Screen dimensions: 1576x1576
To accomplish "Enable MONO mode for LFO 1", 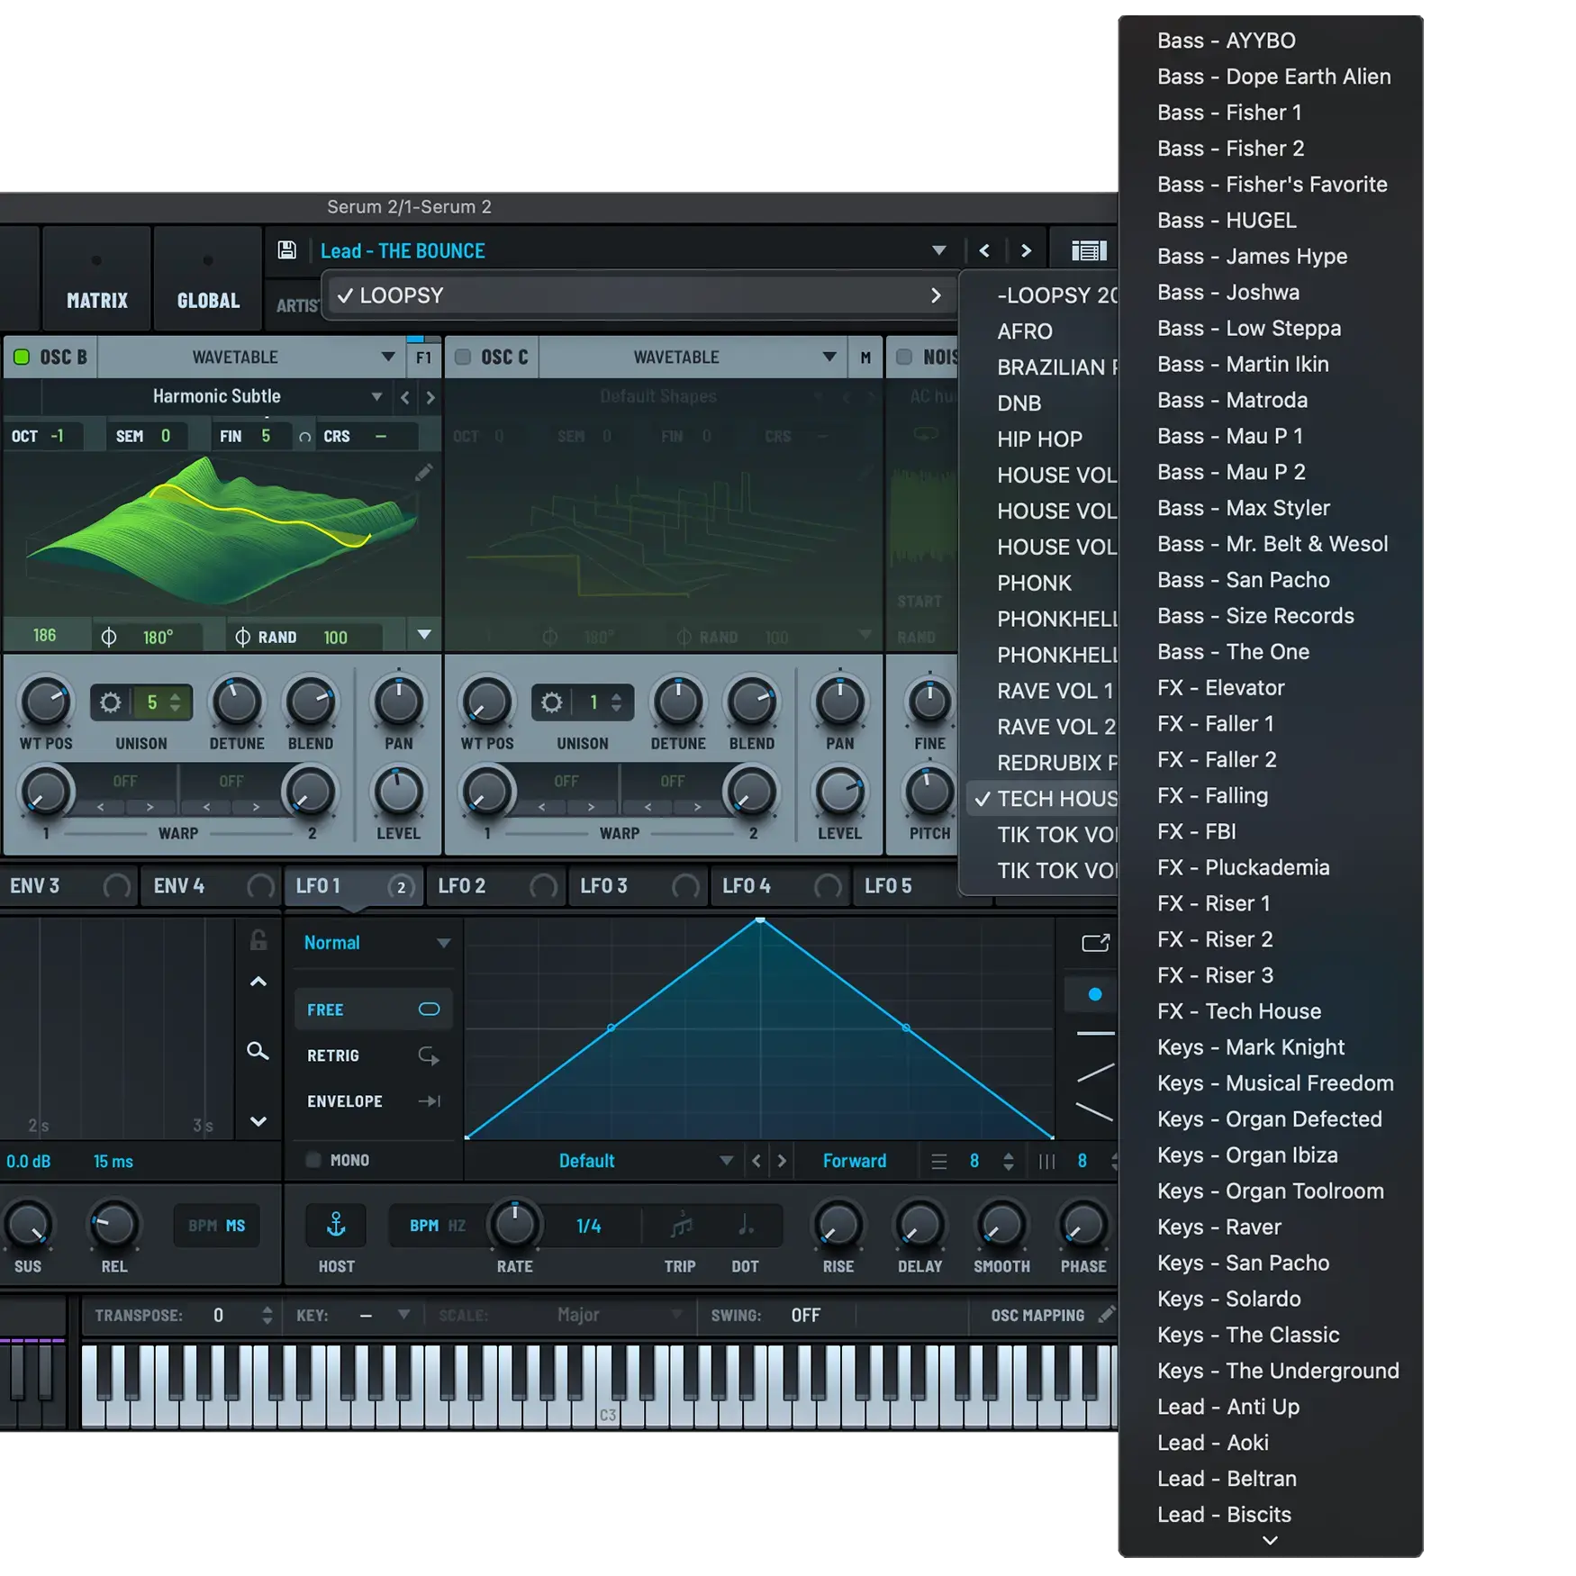I will tap(314, 1160).
